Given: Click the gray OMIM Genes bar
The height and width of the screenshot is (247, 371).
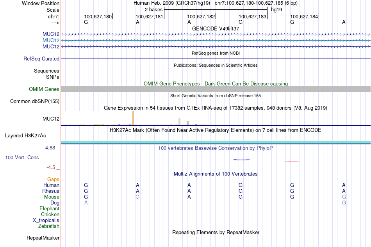Looking at the screenshot, I should pos(216,89).
